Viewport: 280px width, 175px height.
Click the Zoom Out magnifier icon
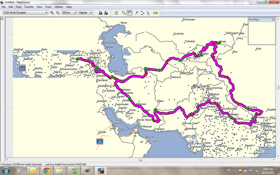tap(58, 13)
